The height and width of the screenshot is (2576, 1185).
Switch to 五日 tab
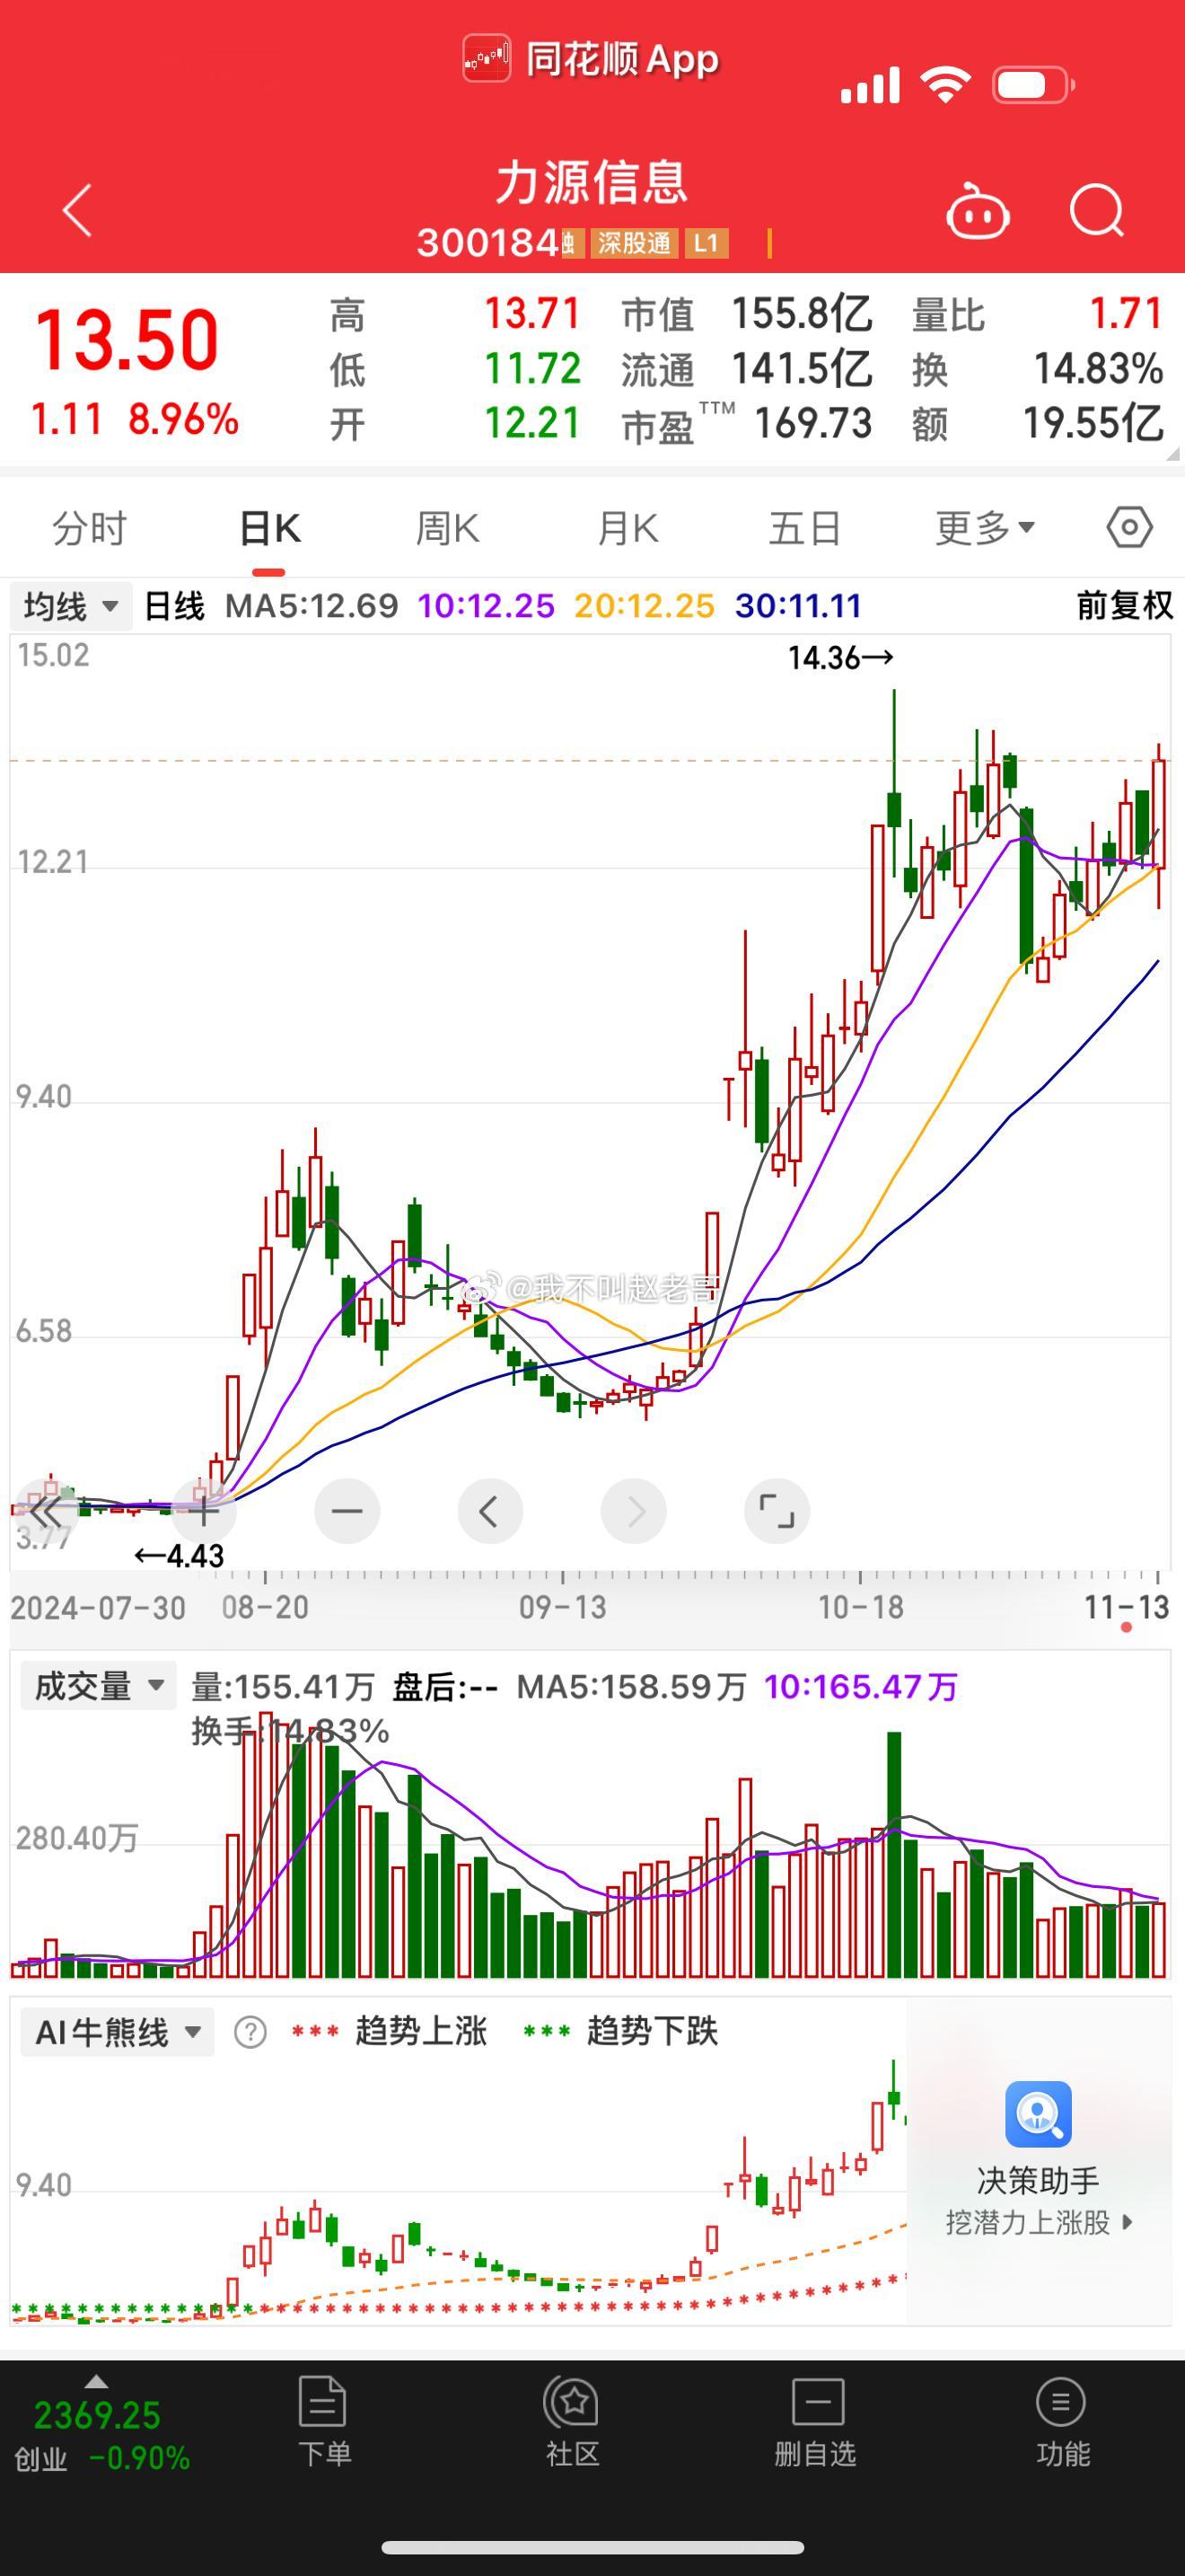point(804,528)
